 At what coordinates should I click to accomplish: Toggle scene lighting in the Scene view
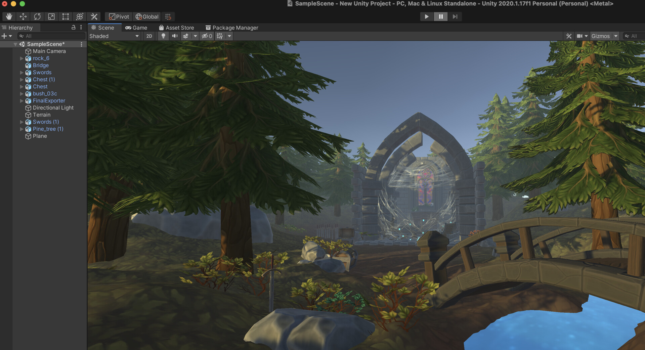click(x=163, y=36)
